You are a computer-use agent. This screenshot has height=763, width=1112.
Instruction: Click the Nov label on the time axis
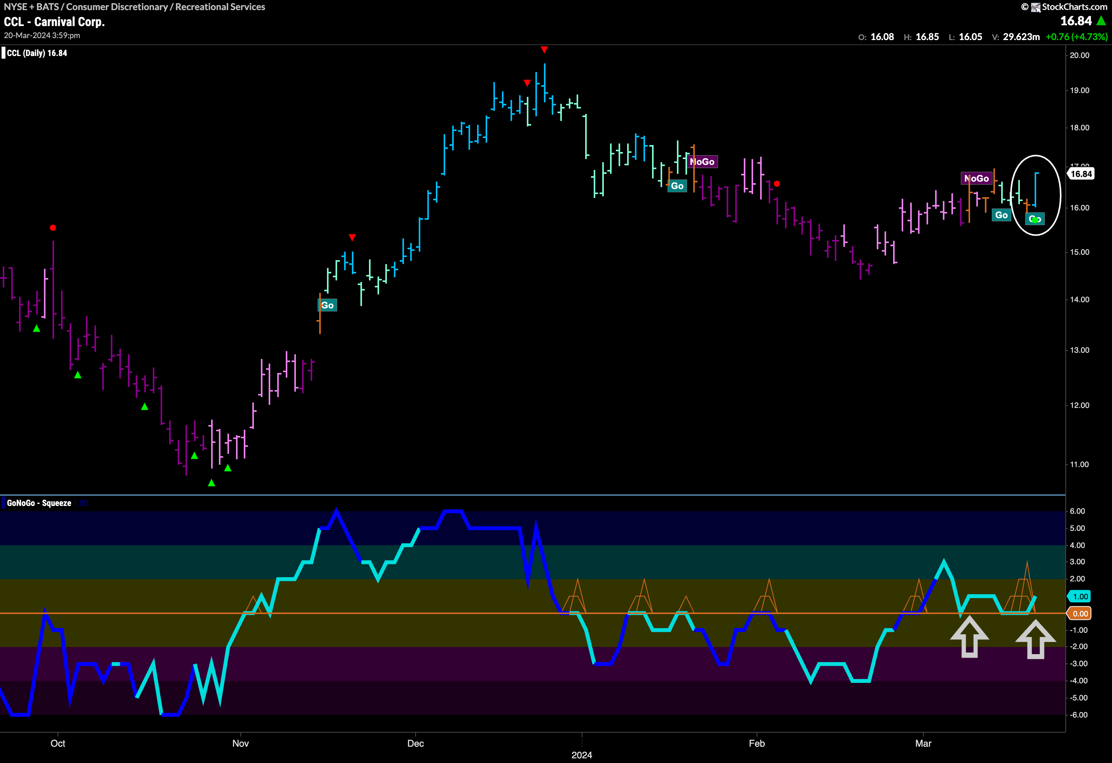[x=240, y=744]
